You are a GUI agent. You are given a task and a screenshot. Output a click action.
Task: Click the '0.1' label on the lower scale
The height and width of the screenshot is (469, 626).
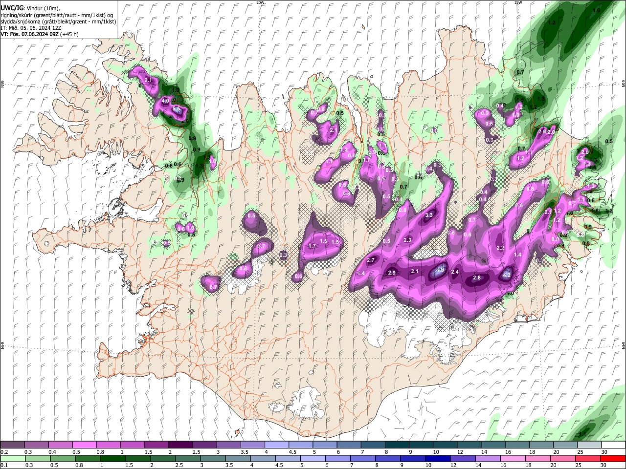coord(4,465)
